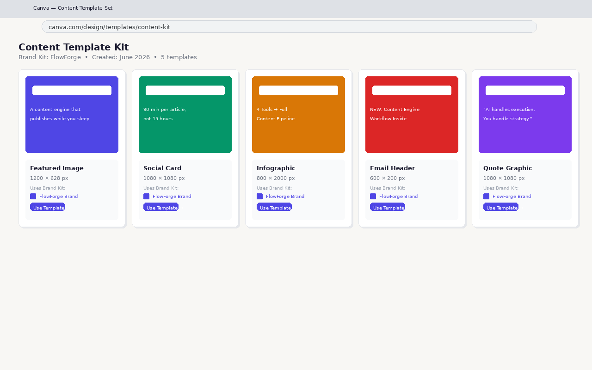Image resolution: width=592 pixels, height=370 pixels.
Task: Click the Canva Content Template Set browser tab
Action: coord(73,8)
